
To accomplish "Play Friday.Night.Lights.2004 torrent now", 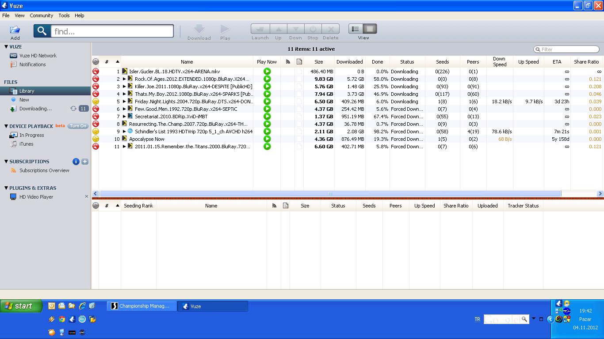I will coord(267,102).
